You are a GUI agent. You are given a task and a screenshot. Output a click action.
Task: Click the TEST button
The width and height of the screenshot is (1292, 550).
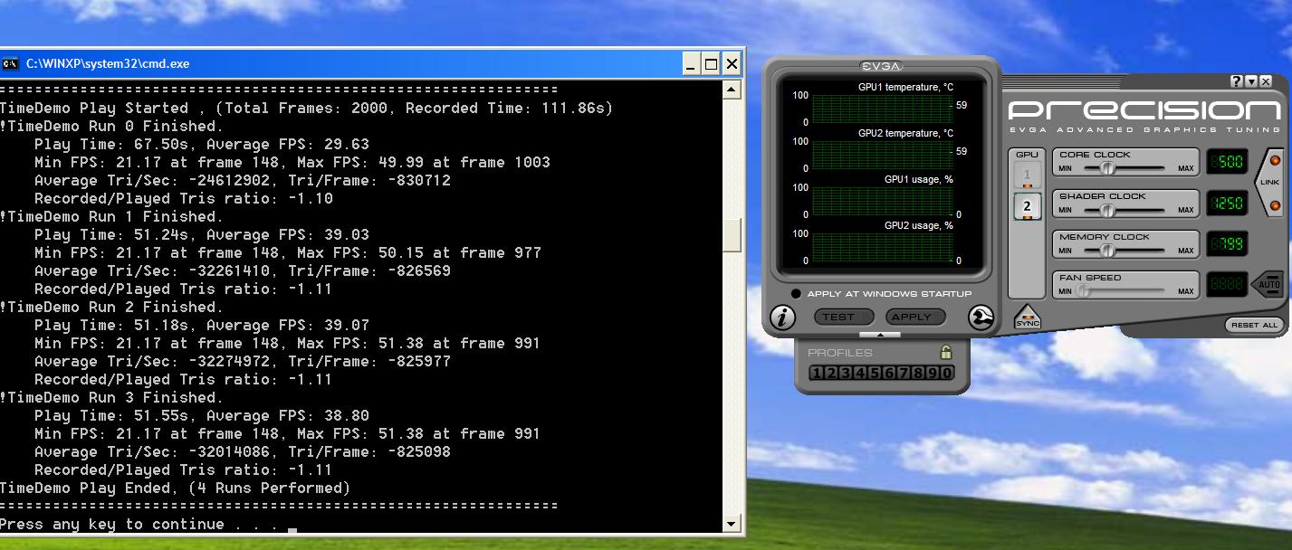click(x=844, y=317)
